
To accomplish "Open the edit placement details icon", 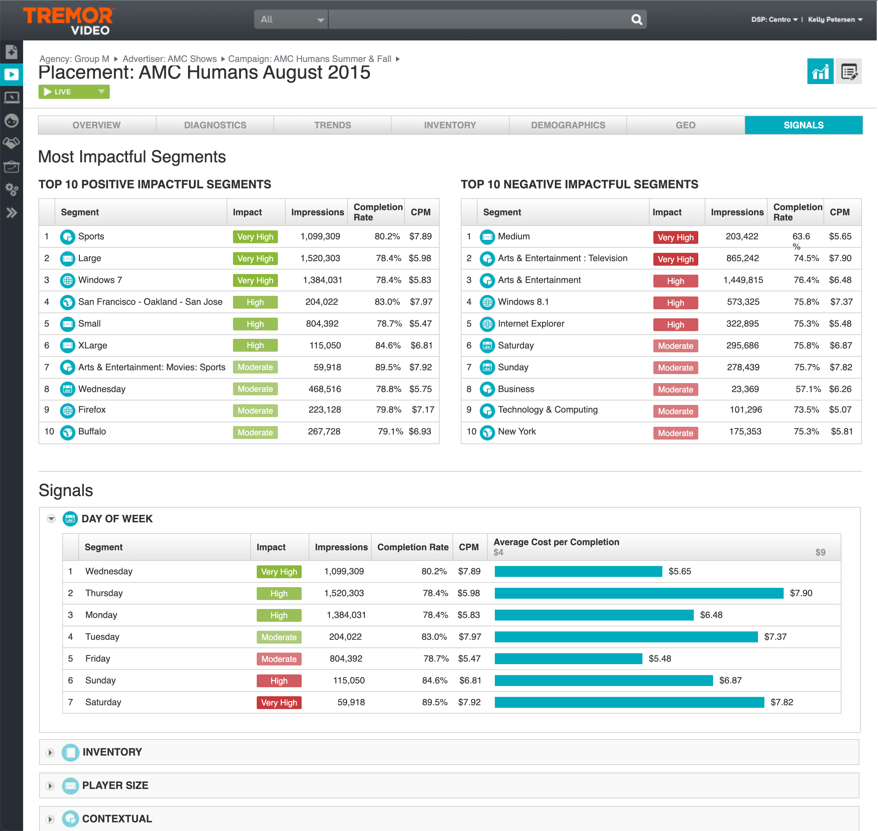I will click(x=848, y=71).
